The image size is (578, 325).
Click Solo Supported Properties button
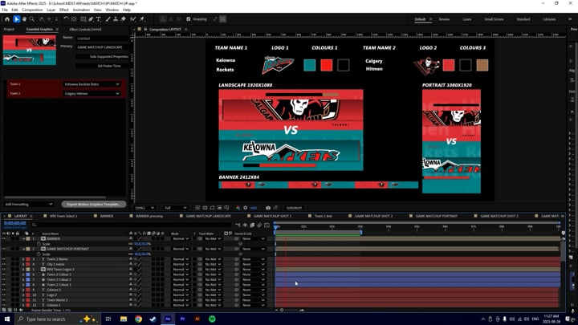point(103,57)
